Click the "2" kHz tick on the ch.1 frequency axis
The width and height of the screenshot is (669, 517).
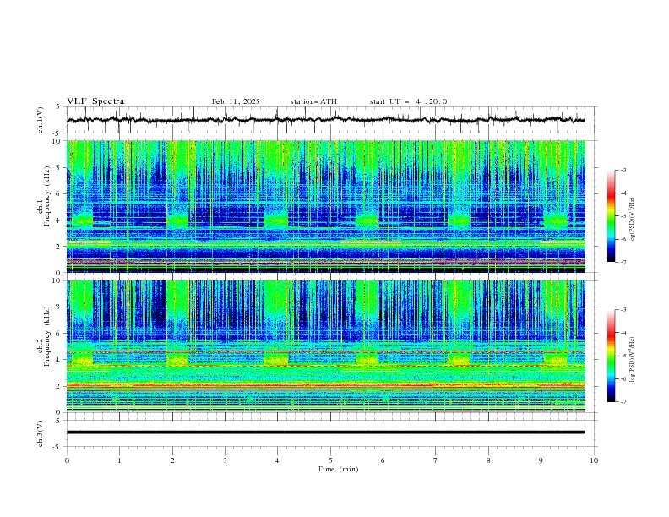60,247
